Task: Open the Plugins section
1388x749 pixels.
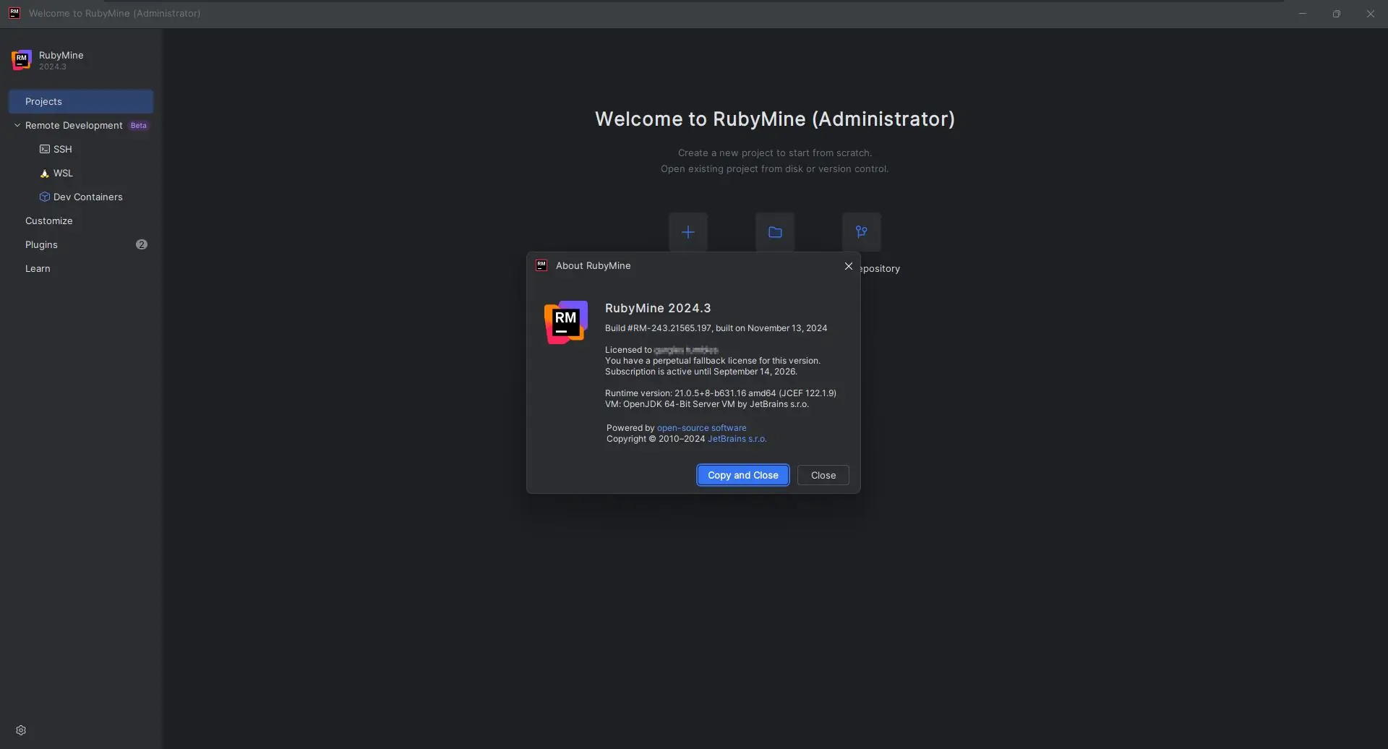Action: click(x=40, y=244)
